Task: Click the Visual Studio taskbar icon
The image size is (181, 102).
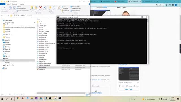Action: pos(36,98)
